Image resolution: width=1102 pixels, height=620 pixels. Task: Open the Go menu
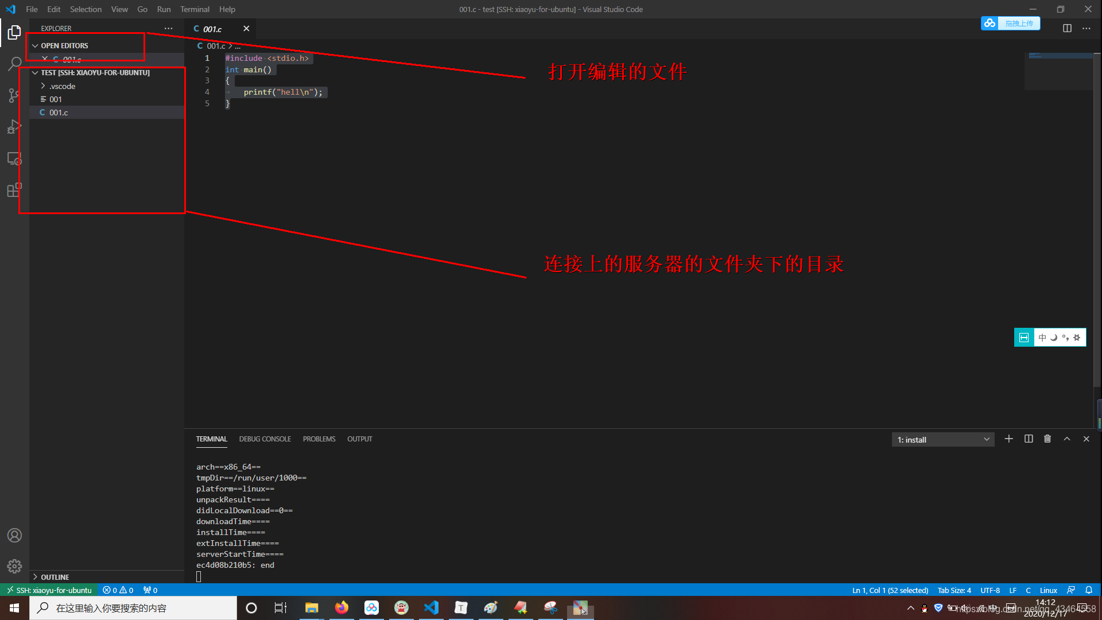point(142,9)
